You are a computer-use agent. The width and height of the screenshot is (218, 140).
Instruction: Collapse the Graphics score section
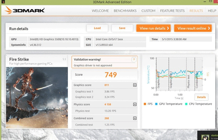135,85
